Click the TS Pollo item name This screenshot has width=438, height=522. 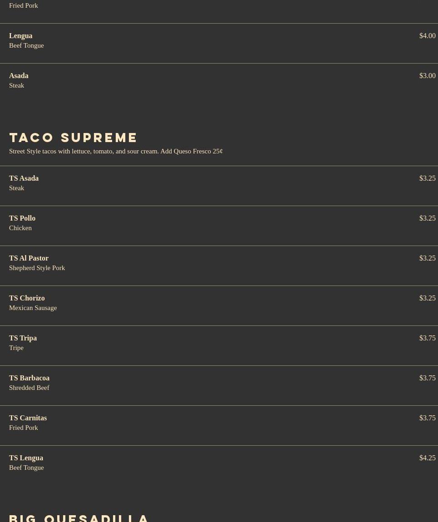(x=22, y=218)
